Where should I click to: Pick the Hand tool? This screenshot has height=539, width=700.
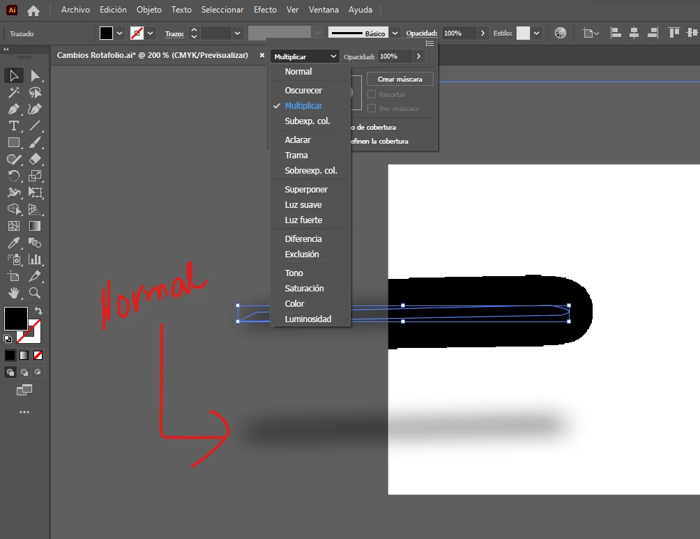pyautogui.click(x=14, y=293)
